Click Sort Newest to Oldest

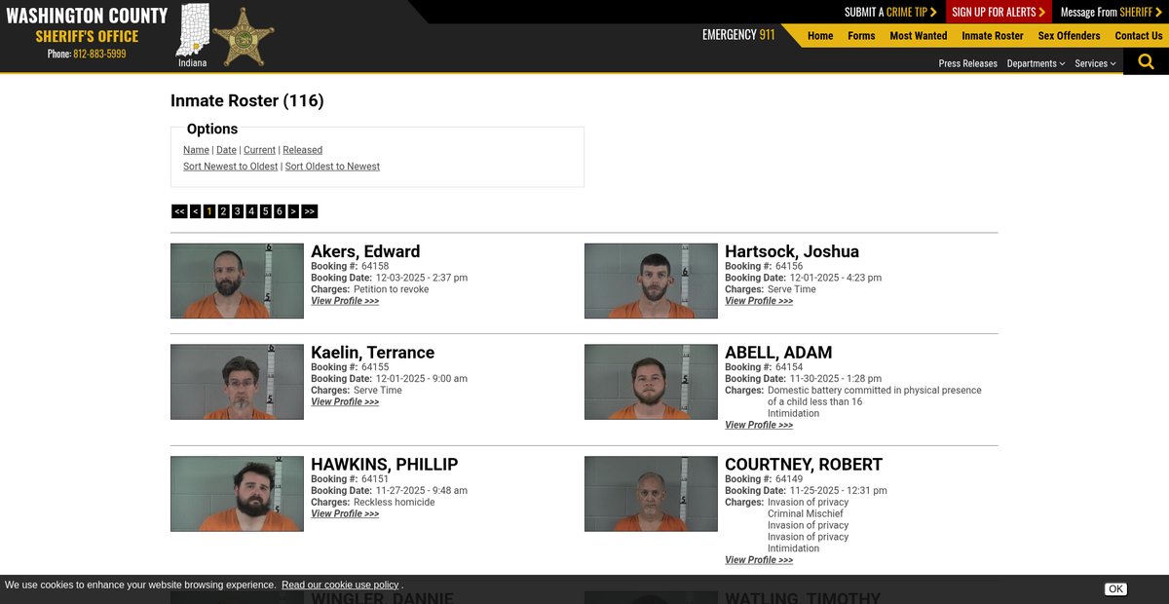231,167
